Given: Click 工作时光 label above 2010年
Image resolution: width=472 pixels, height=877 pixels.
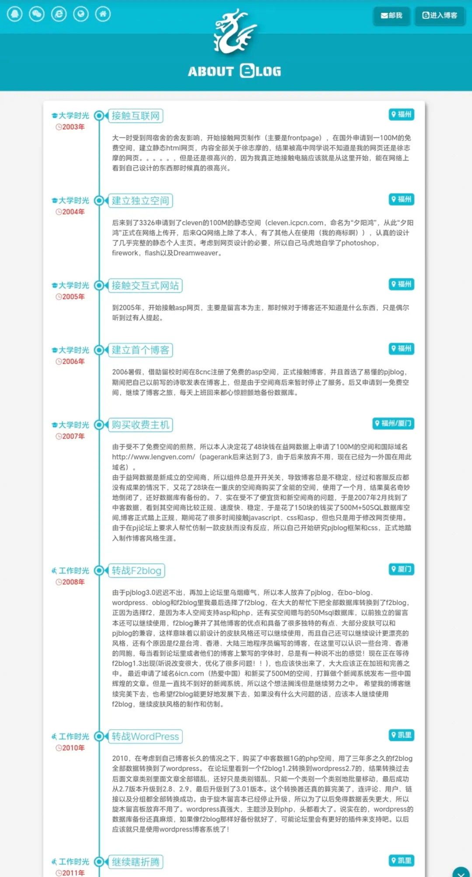Looking at the screenshot, I should click(x=70, y=737).
